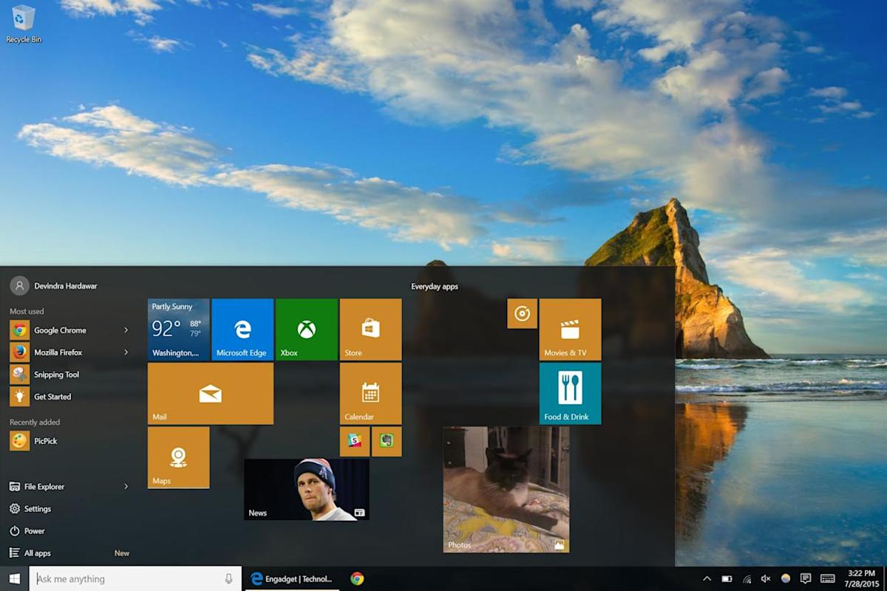The height and width of the screenshot is (591, 887).
Task: Open the Evernote tile
Action: point(387,441)
